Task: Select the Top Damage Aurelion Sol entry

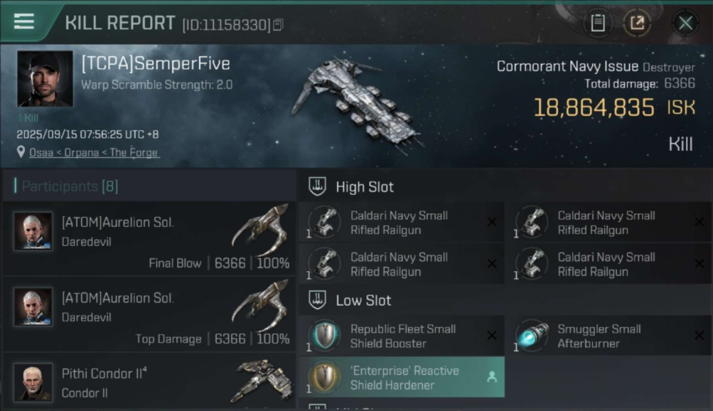Action: pos(149,315)
